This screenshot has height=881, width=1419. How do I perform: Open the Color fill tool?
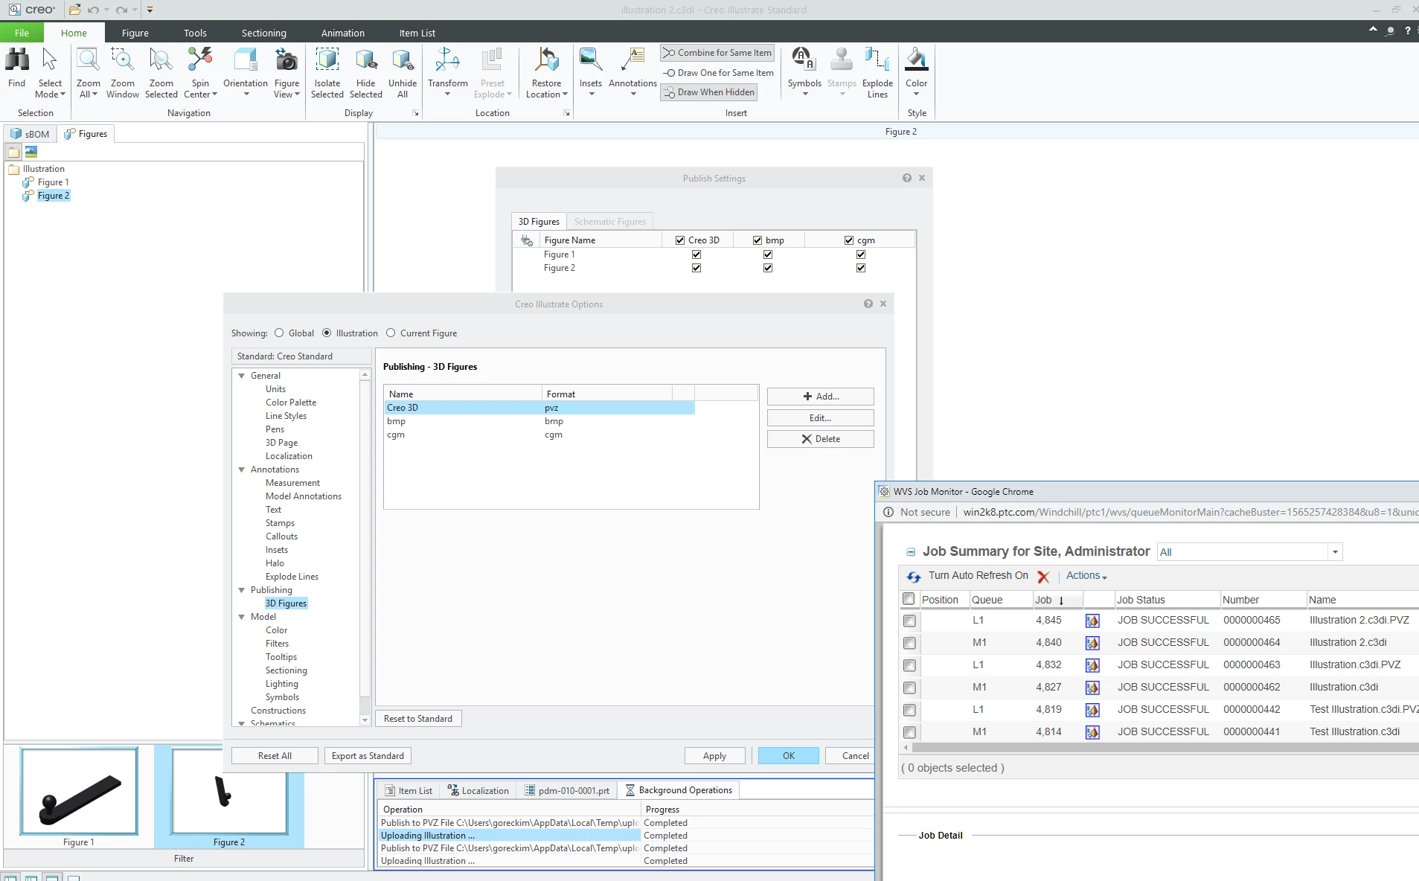(916, 60)
